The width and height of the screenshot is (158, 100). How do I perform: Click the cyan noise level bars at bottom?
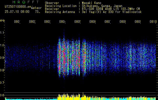[31, 99]
